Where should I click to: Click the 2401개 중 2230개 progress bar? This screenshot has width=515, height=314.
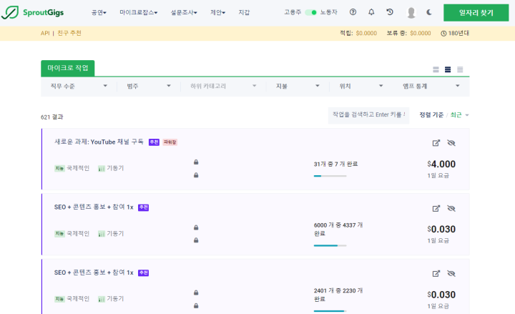click(x=330, y=310)
